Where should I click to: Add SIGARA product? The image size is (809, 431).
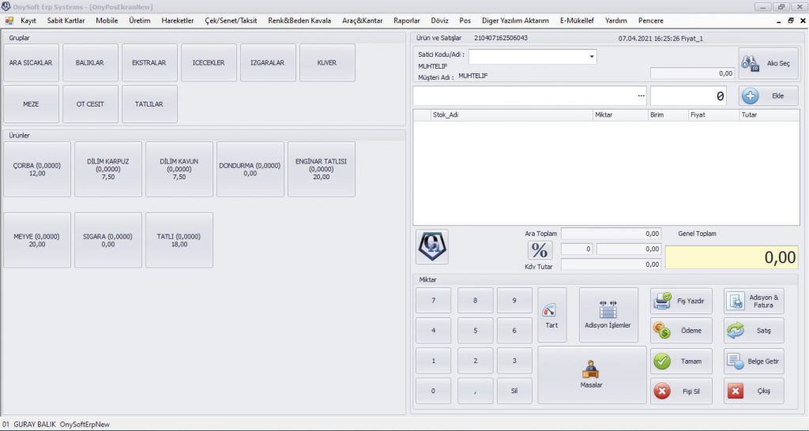point(108,240)
